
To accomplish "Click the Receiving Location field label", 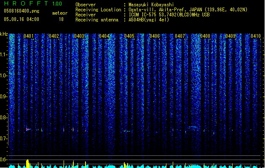I will [x=98, y=10].
